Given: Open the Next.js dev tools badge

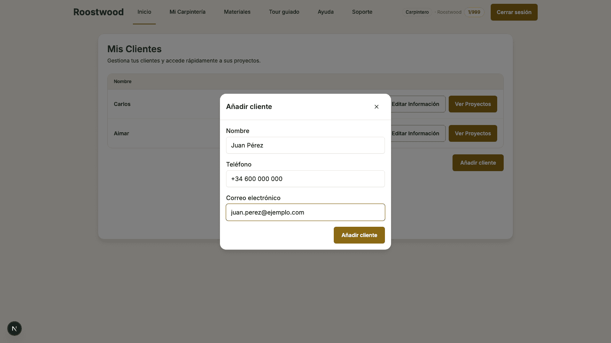Looking at the screenshot, I should coord(15,329).
